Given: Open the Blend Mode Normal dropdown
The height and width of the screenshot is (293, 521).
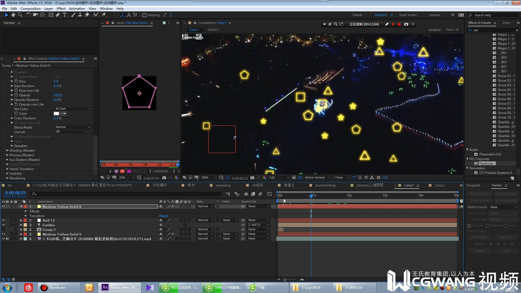Looking at the screenshot, I should pos(72,127).
